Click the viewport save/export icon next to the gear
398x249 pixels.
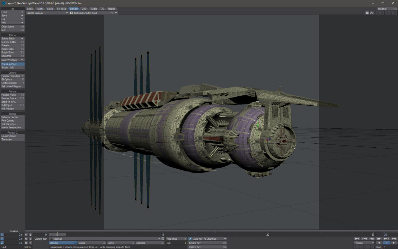pos(372,13)
